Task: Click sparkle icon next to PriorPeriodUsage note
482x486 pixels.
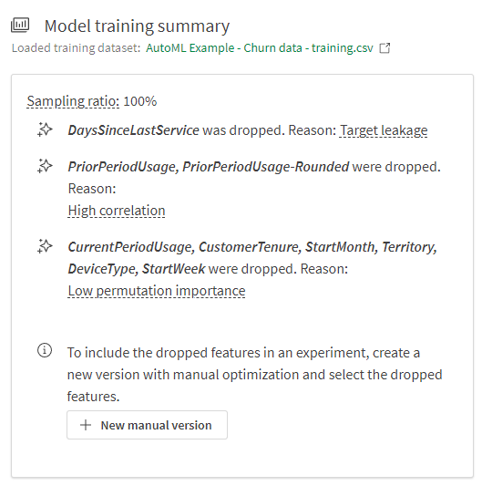Action: [45, 166]
